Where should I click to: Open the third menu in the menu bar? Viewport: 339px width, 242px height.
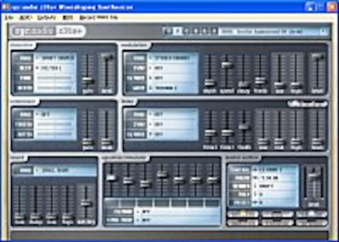point(47,18)
